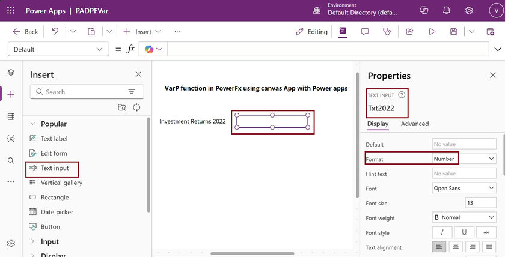The width and height of the screenshot is (511, 257).
Task: Open the app launcher waffle icon
Action: 11,10
